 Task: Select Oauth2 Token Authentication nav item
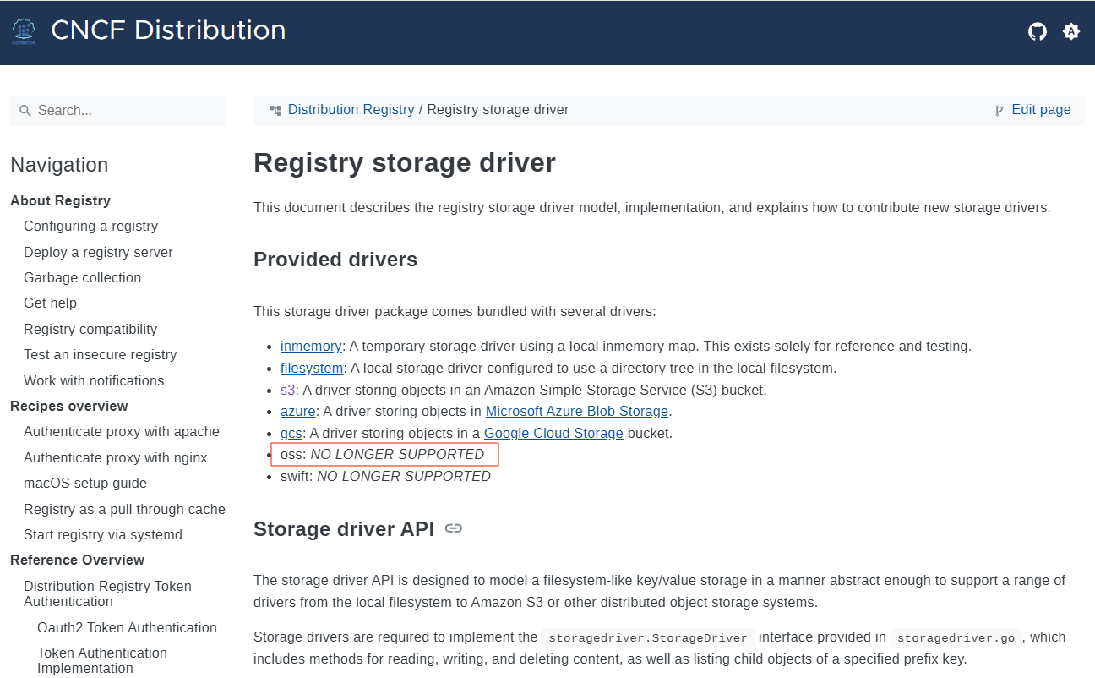click(x=127, y=627)
